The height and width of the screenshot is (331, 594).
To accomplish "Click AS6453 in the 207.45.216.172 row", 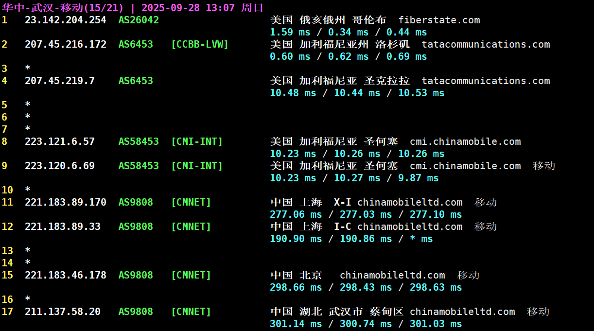I will (136, 44).
